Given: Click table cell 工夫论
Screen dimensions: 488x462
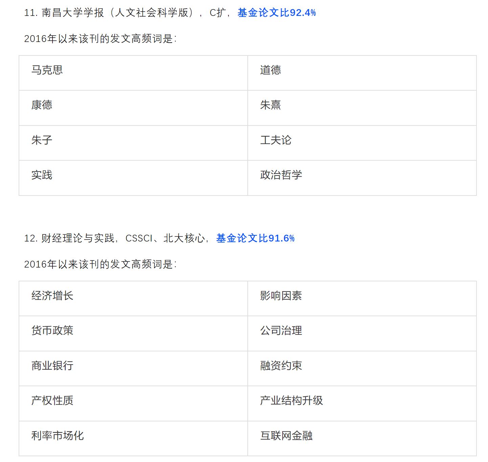Looking at the screenshot, I should (x=362, y=143).
